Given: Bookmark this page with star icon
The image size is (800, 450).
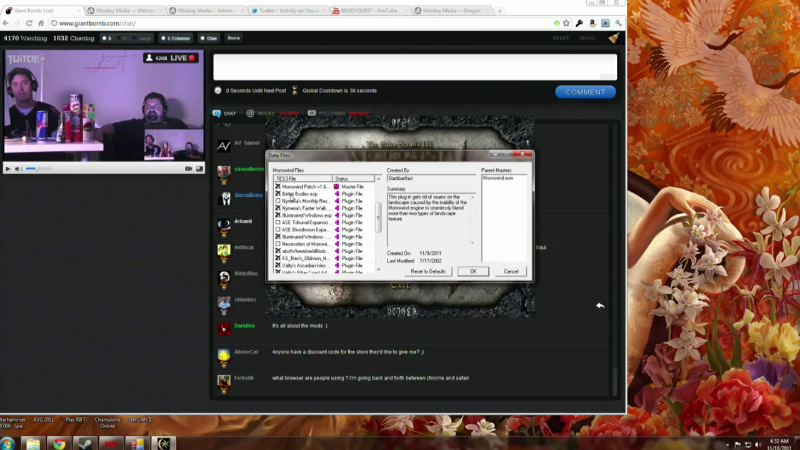Looking at the screenshot, I should coord(566,23).
